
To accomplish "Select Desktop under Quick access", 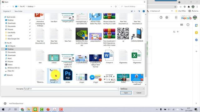I will pos(10,20).
